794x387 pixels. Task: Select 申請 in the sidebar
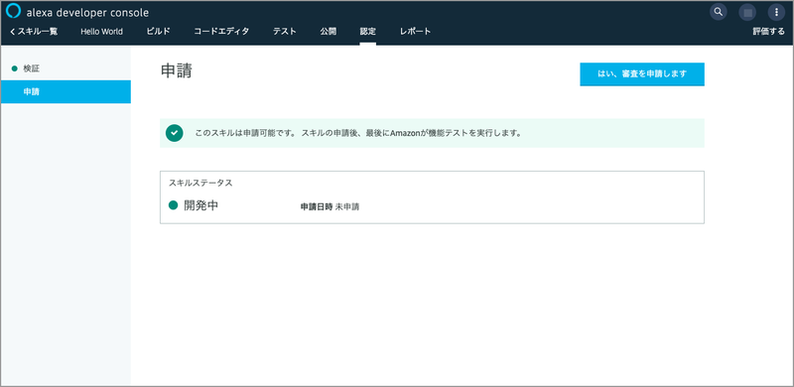(x=66, y=91)
